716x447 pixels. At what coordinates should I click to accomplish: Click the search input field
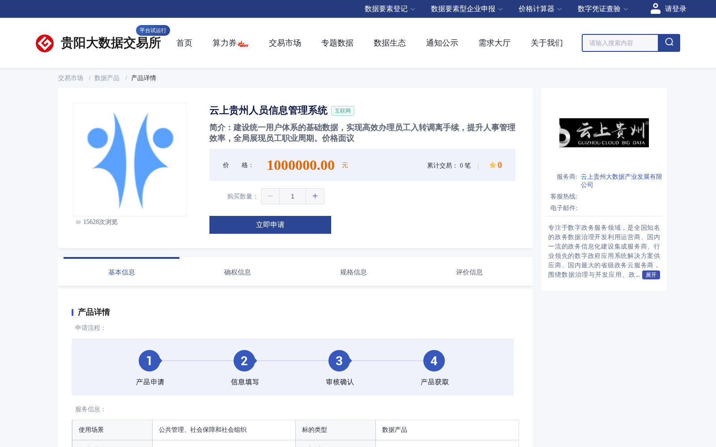coord(620,43)
